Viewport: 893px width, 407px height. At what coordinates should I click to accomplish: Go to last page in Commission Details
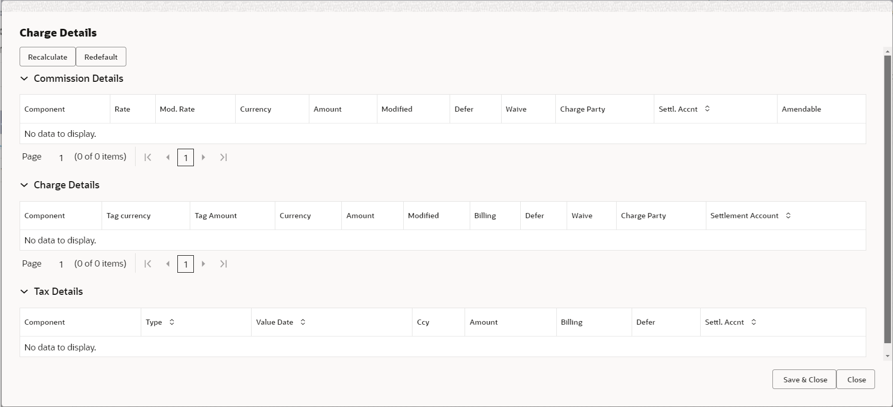click(x=223, y=157)
